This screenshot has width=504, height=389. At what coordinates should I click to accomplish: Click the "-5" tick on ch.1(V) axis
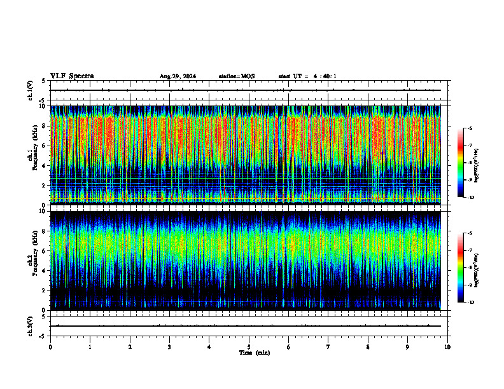coord(43,100)
